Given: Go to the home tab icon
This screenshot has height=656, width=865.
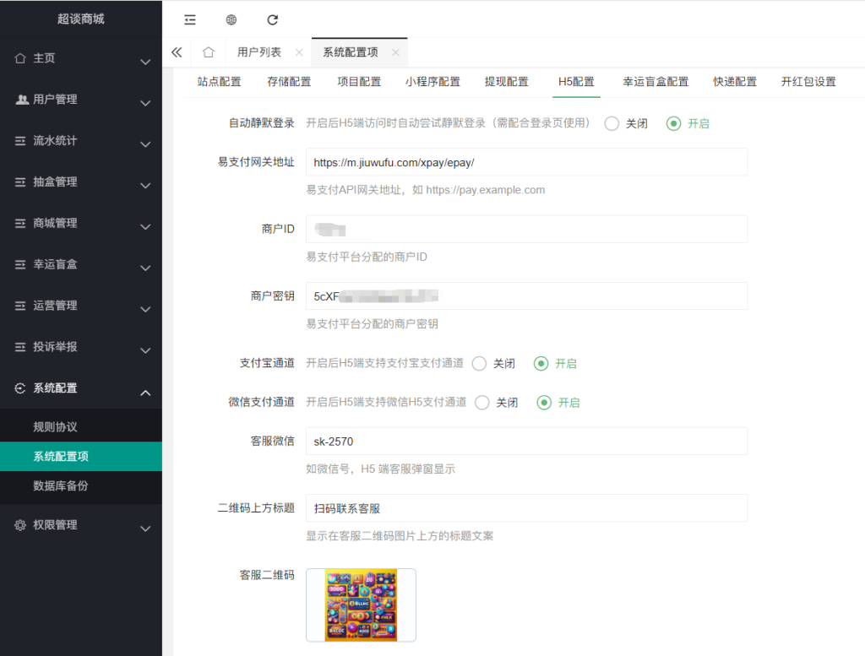Looking at the screenshot, I should click(208, 52).
